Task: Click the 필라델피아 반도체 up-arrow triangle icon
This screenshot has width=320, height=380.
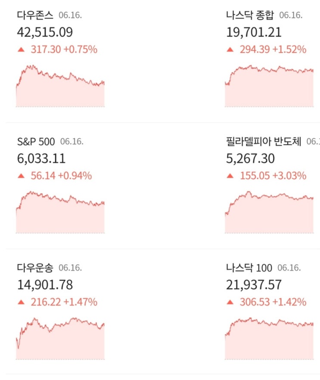Action: coord(230,176)
